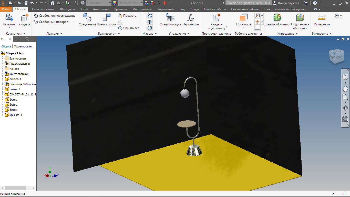
Task: Click the help question mark button
Action: pos(315,3)
